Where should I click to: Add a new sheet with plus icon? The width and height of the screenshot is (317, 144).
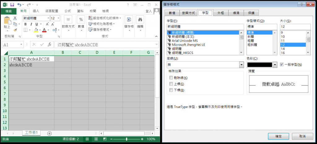(49, 133)
